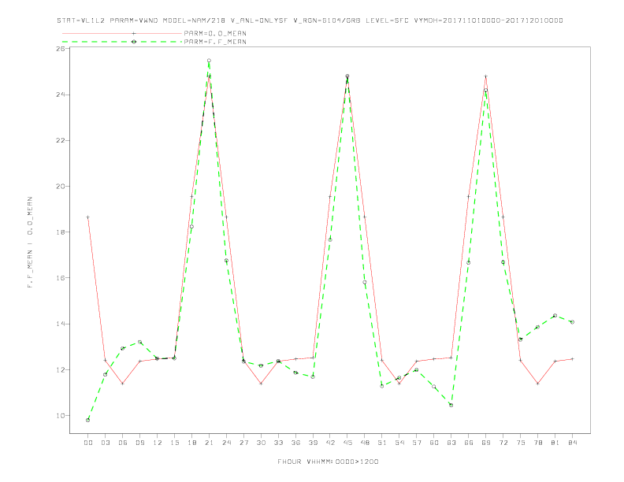Click the x-axis tick label 33
Viewport: 624px width, 482px height.
tap(278, 443)
